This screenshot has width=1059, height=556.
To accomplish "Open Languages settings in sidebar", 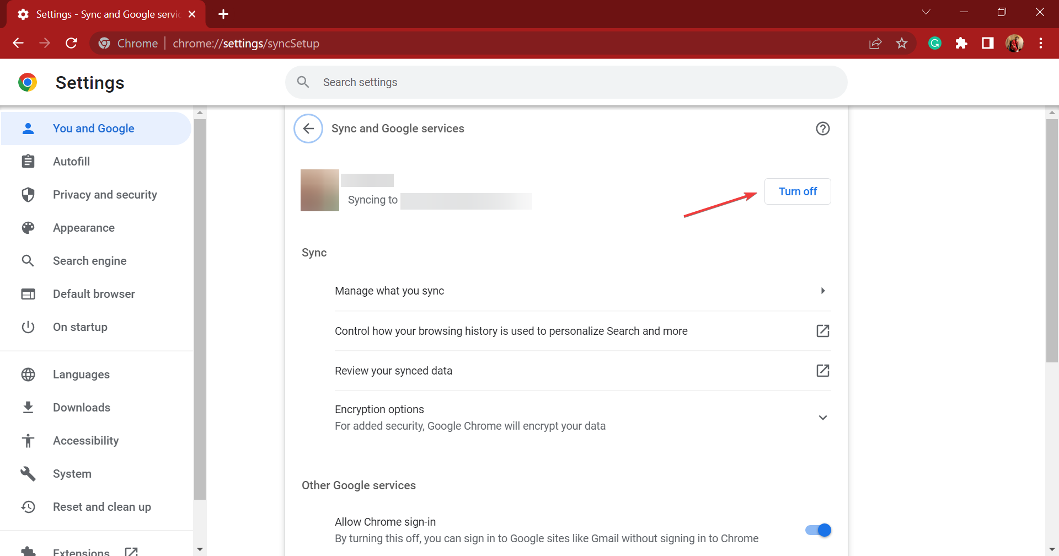I will click(x=97, y=375).
